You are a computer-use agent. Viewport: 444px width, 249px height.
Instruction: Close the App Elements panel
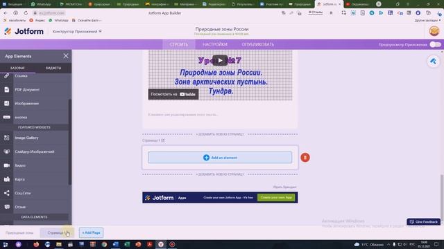(x=66, y=56)
